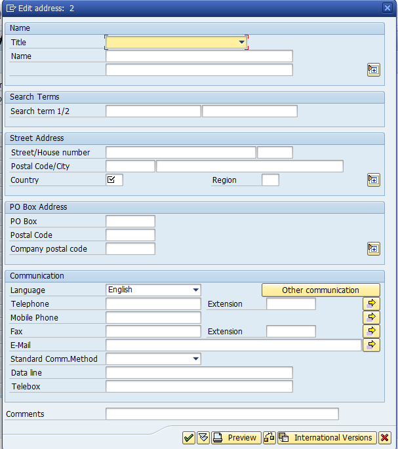Click the icon left of International Versions
This screenshot has height=449, width=398.
click(x=269, y=438)
